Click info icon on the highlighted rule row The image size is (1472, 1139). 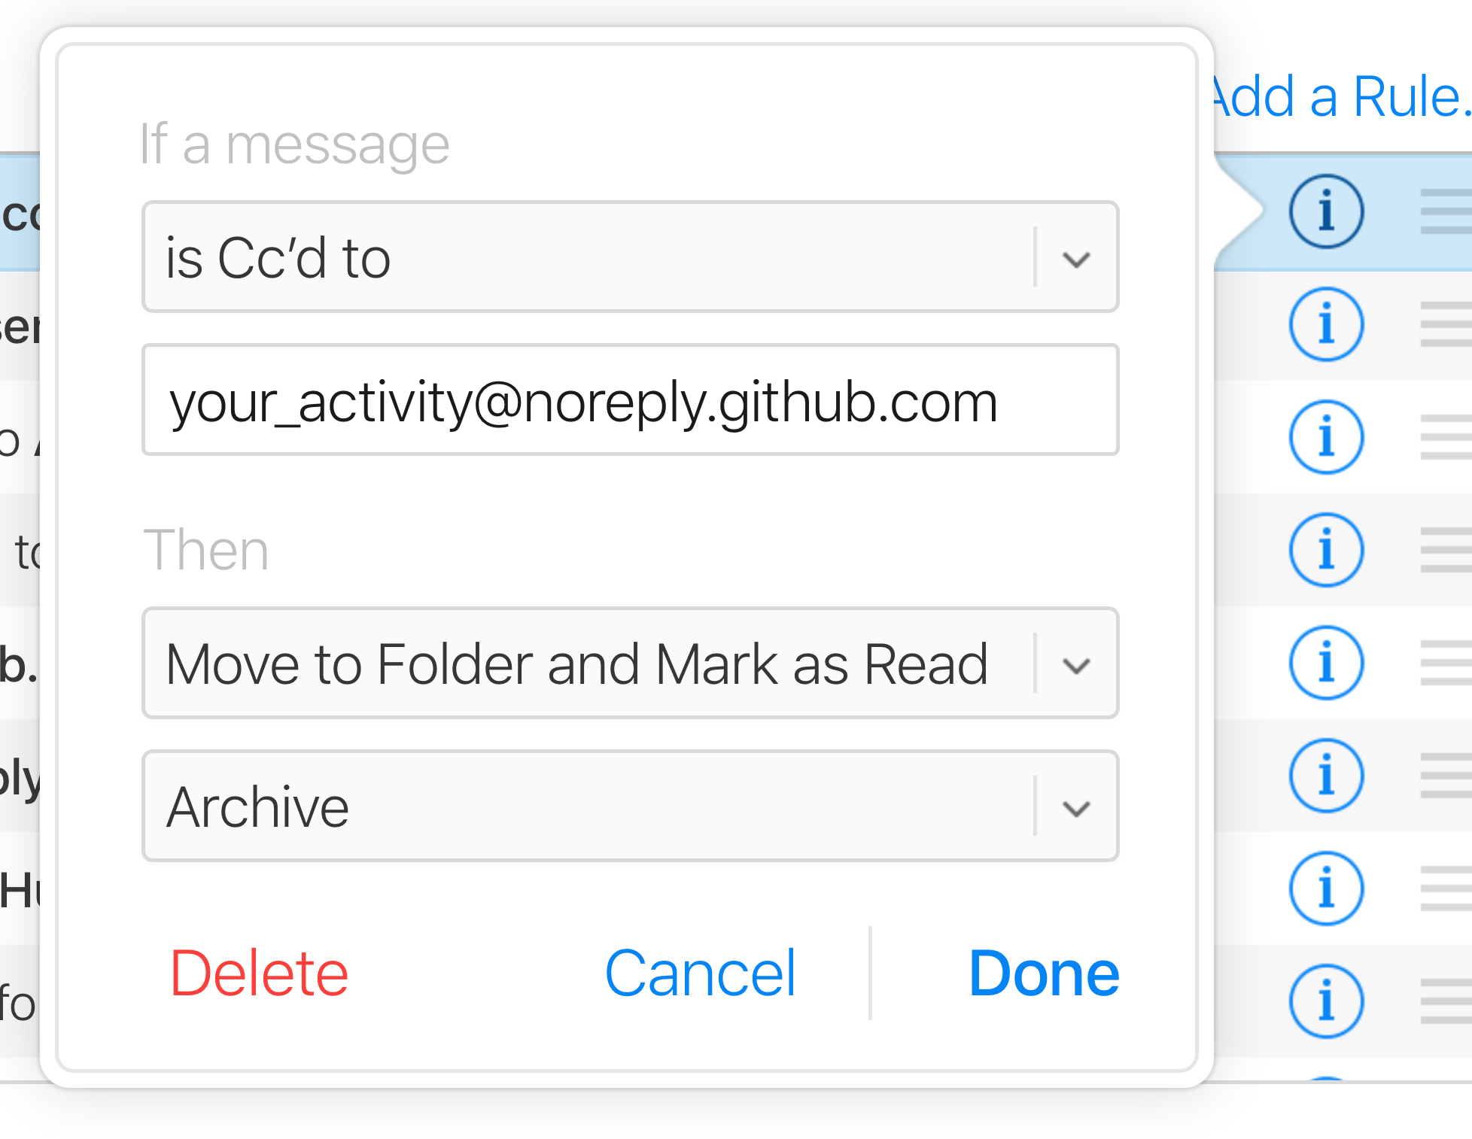(x=1326, y=211)
